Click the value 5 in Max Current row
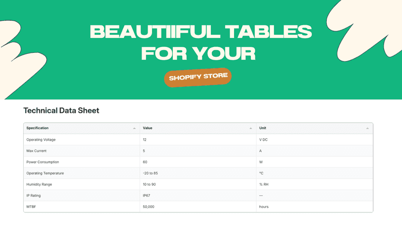 click(x=144, y=151)
